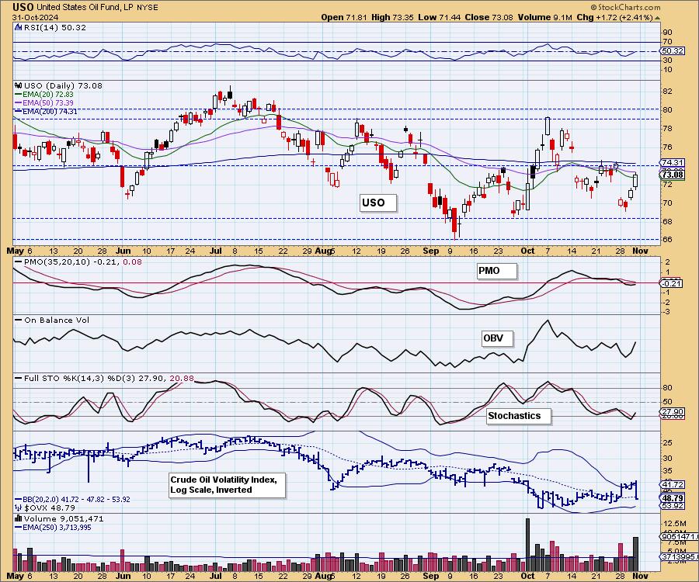Click the Chg +1.72 (+2.41%) value
Image resolution: width=699 pixels, height=582 pixels.
click(614, 17)
